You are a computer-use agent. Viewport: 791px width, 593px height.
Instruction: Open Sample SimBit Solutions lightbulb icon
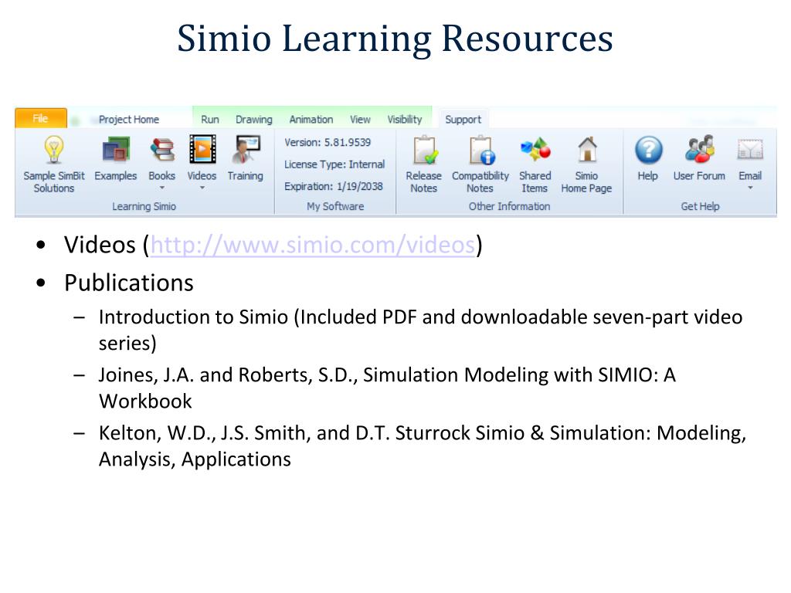[53, 150]
